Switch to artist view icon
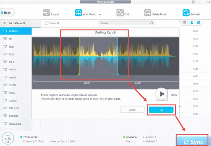211x146 pixels. [191, 23]
